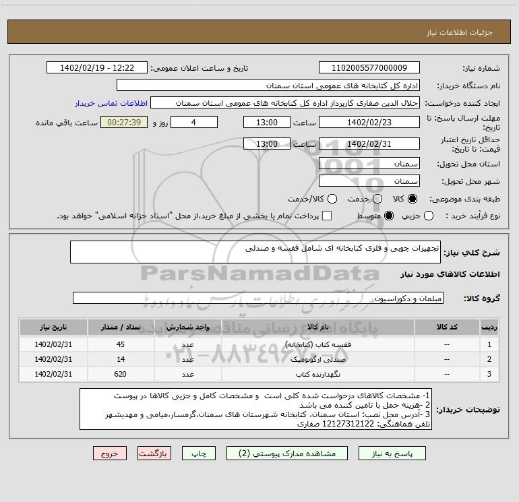Select the خدمت radio button

377,199
